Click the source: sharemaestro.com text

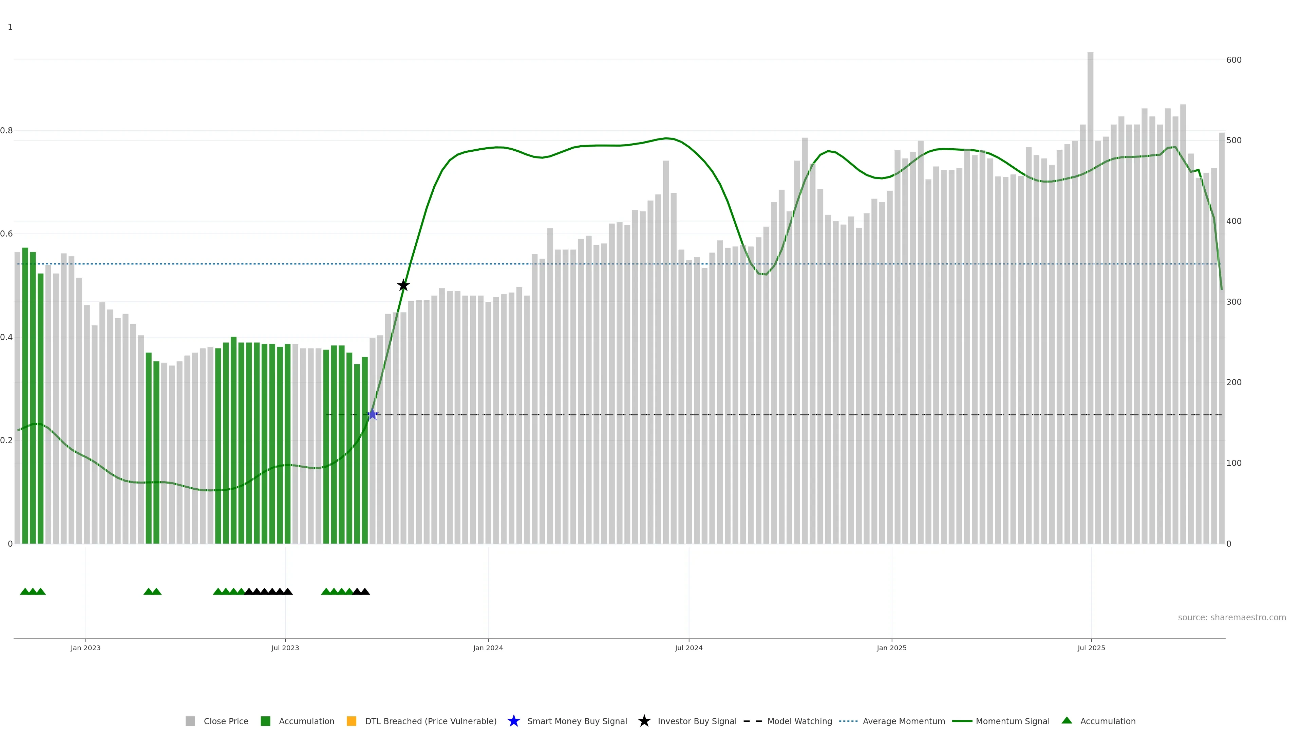[x=1232, y=617]
